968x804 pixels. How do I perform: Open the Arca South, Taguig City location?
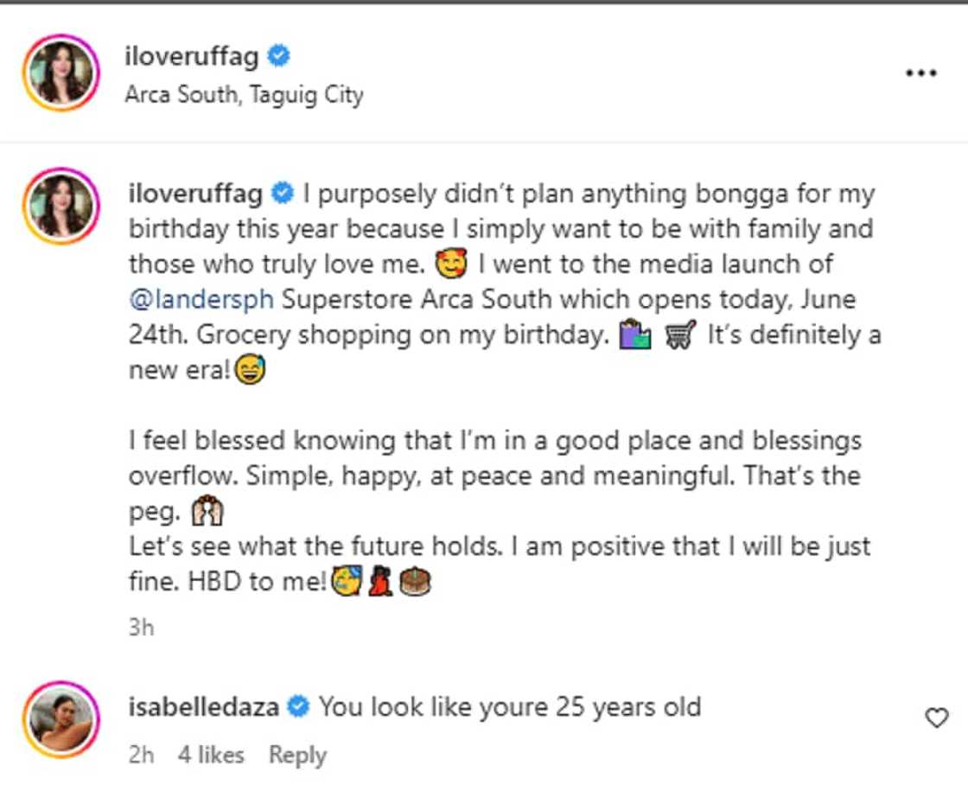[x=244, y=94]
